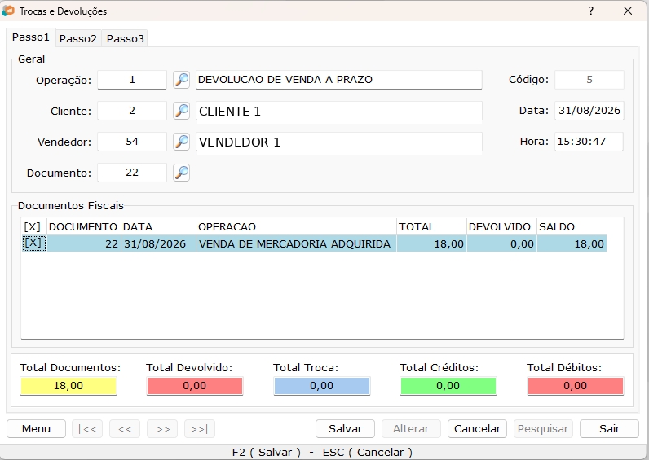Screen dimensions: 649x460
Task: Go to next record with >> button
Action: pyautogui.click(x=162, y=428)
